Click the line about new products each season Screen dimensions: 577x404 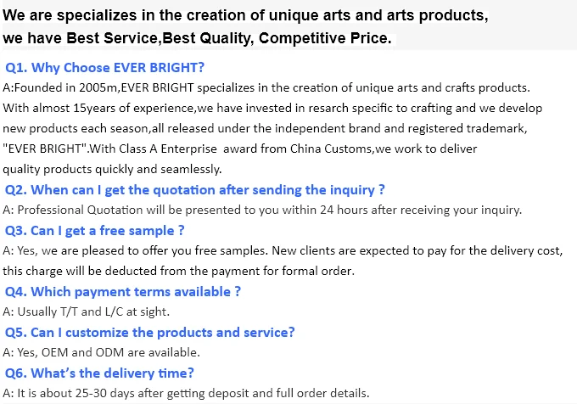coord(265,128)
